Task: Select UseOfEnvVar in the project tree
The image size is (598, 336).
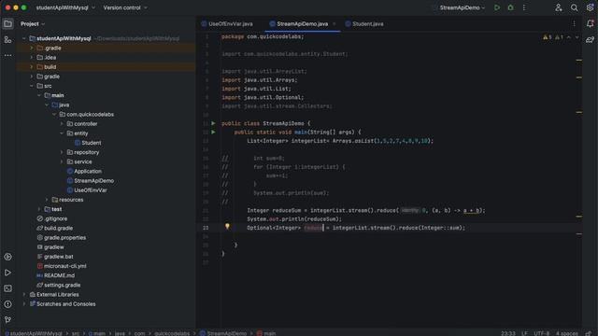Action: click(x=87, y=190)
